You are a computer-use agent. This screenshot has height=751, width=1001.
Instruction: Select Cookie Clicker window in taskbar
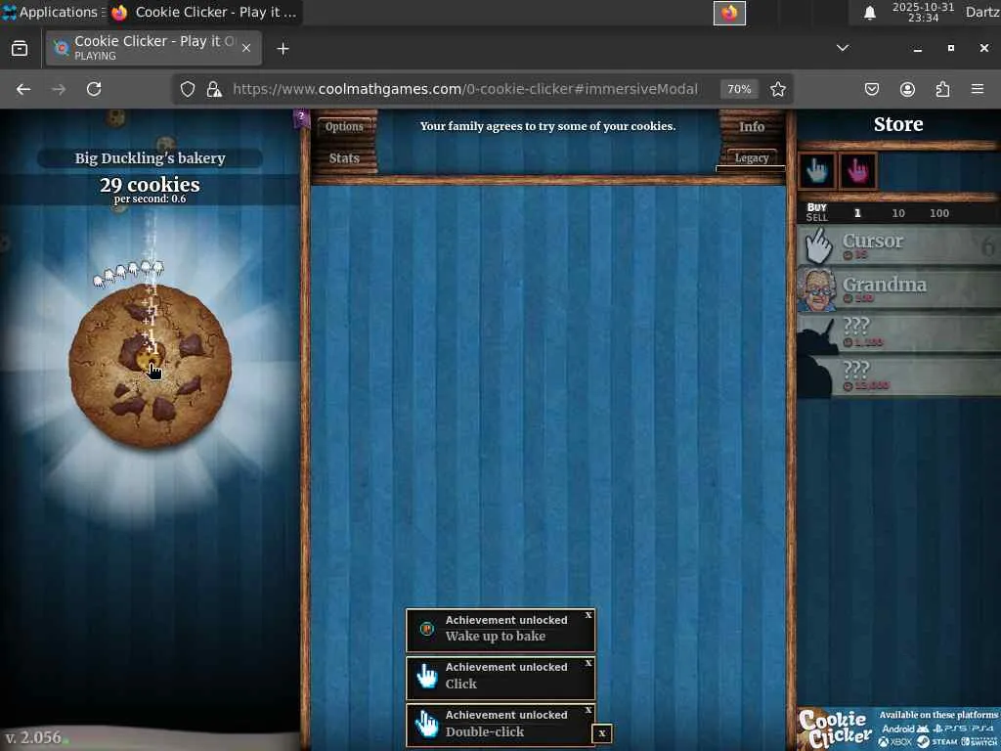204,12
